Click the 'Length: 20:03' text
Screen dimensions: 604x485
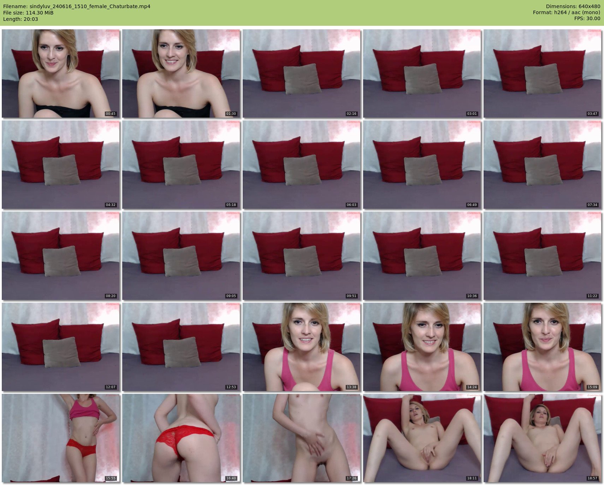[x=20, y=19]
